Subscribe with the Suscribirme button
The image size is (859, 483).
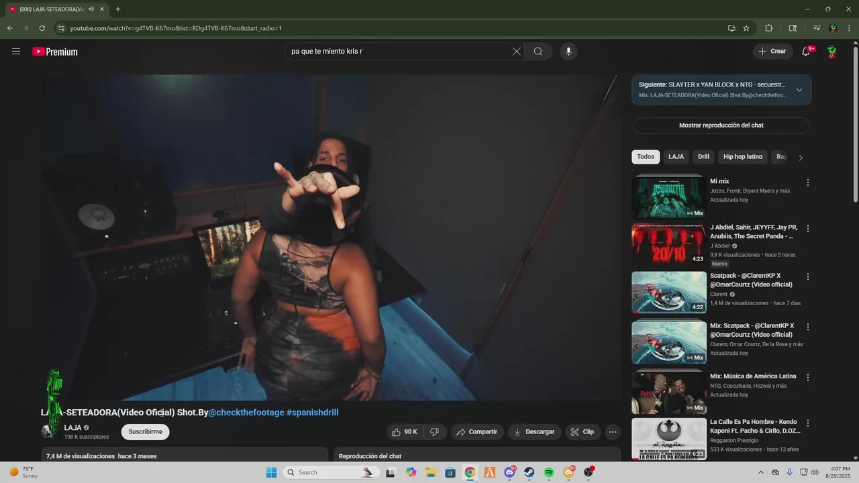pos(146,432)
